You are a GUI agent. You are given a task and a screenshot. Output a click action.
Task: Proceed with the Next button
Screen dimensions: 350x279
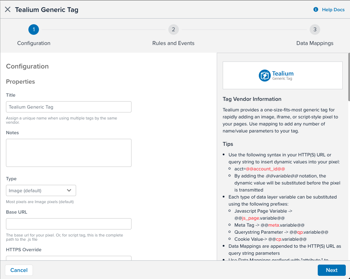tap(331, 270)
